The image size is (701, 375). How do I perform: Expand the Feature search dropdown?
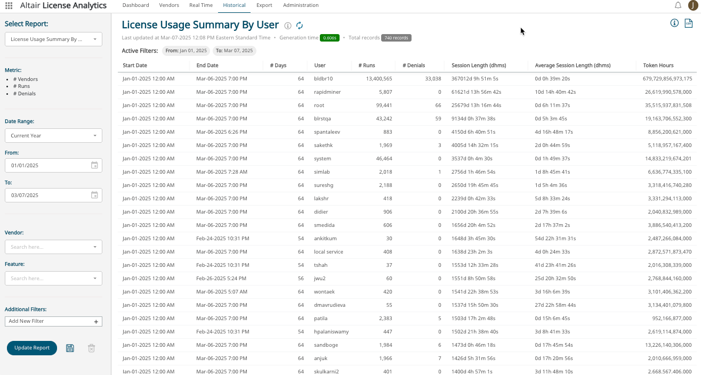[53, 278]
